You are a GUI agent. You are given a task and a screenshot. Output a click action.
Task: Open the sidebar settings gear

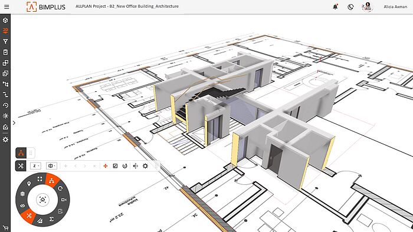pos(5,140)
